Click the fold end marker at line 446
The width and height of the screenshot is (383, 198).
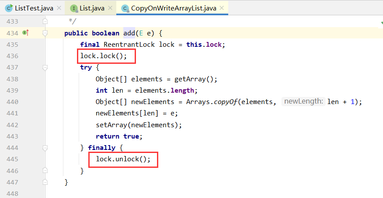45,170
